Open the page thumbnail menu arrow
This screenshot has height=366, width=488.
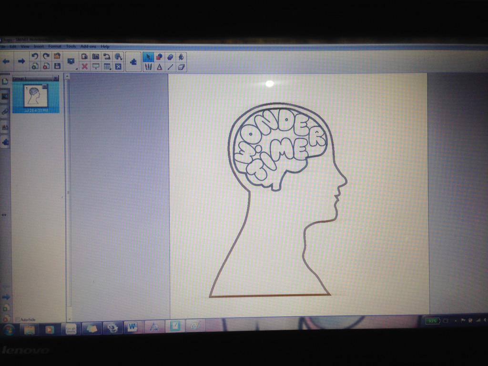tap(44, 87)
